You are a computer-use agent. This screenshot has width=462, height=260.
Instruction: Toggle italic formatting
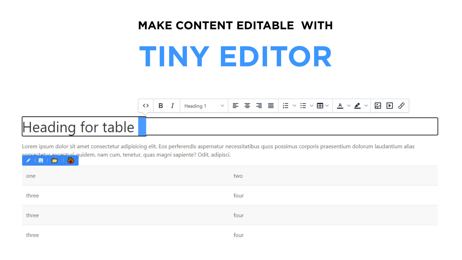coord(172,106)
